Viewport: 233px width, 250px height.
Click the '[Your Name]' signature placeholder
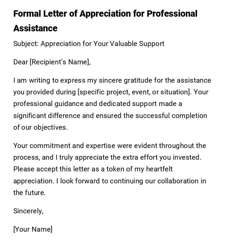click(33, 229)
